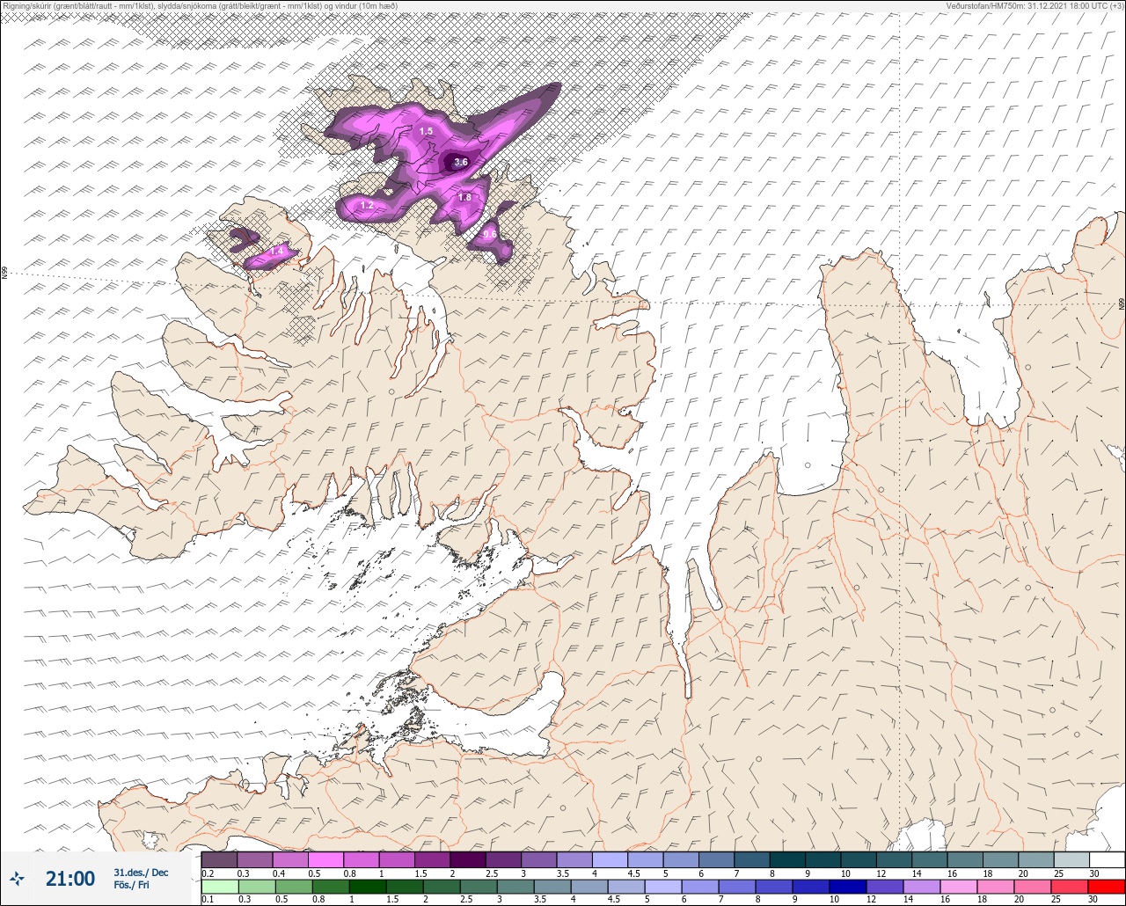Pick the 6 slate blue snow legend swatch
This screenshot has height=906, width=1126.
pos(716,859)
